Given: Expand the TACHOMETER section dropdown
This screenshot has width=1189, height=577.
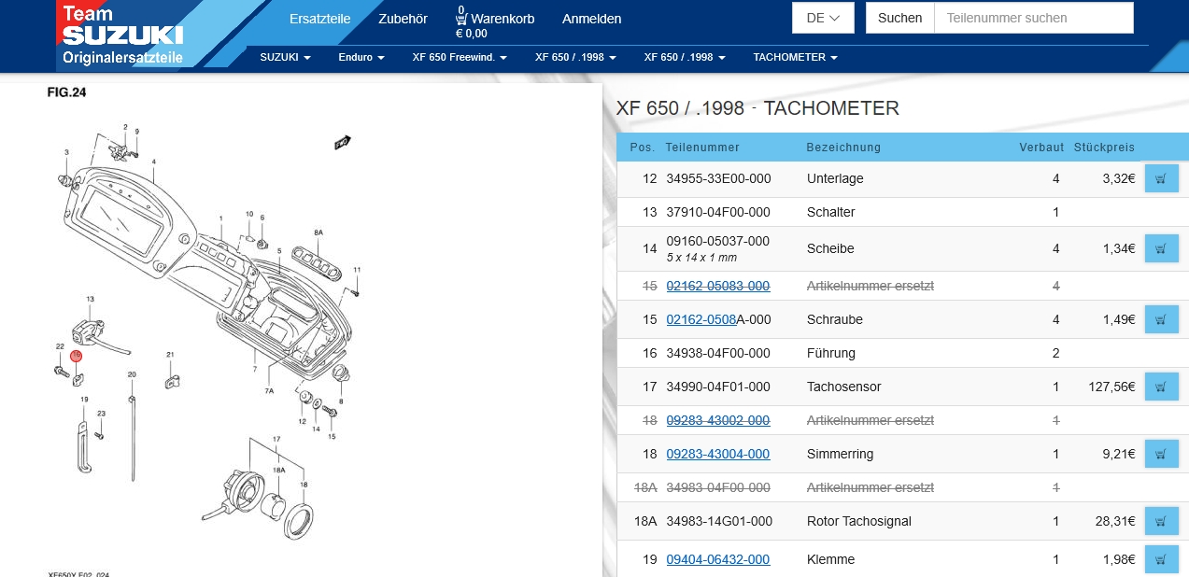Looking at the screenshot, I should point(795,57).
